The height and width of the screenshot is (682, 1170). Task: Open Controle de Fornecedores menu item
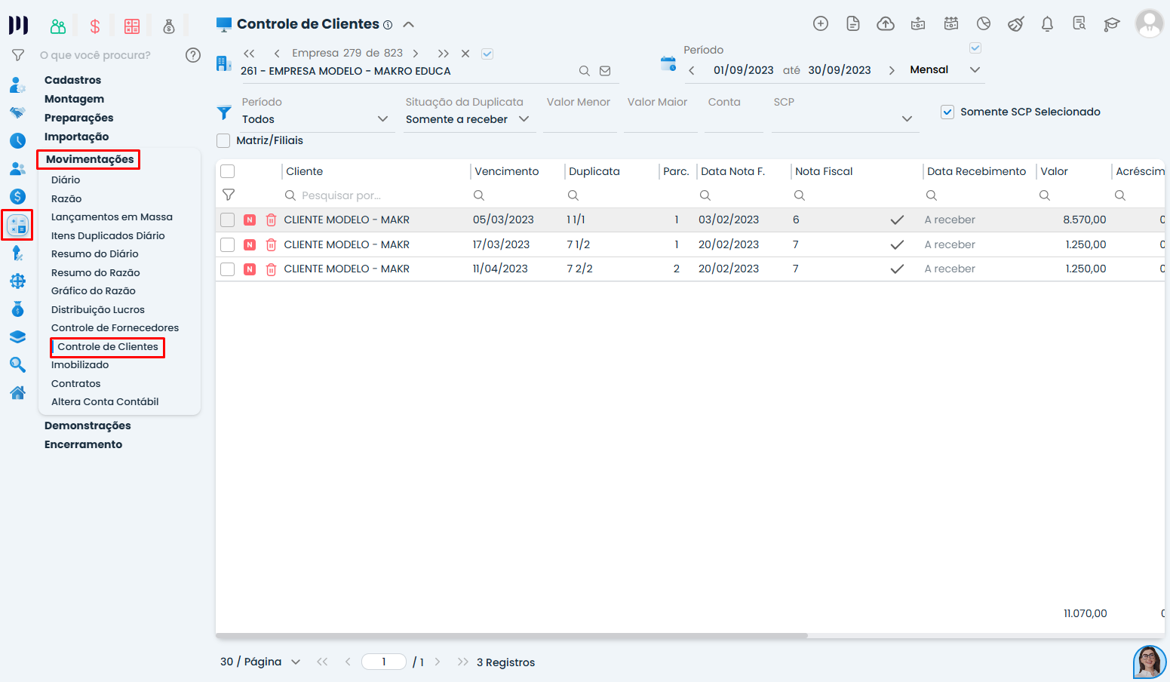point(115,328)
